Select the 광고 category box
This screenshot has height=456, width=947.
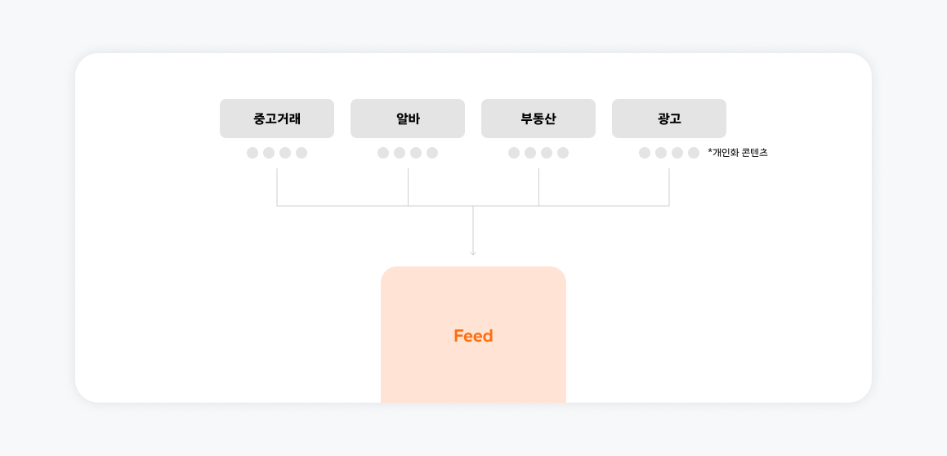click(669, 118)
